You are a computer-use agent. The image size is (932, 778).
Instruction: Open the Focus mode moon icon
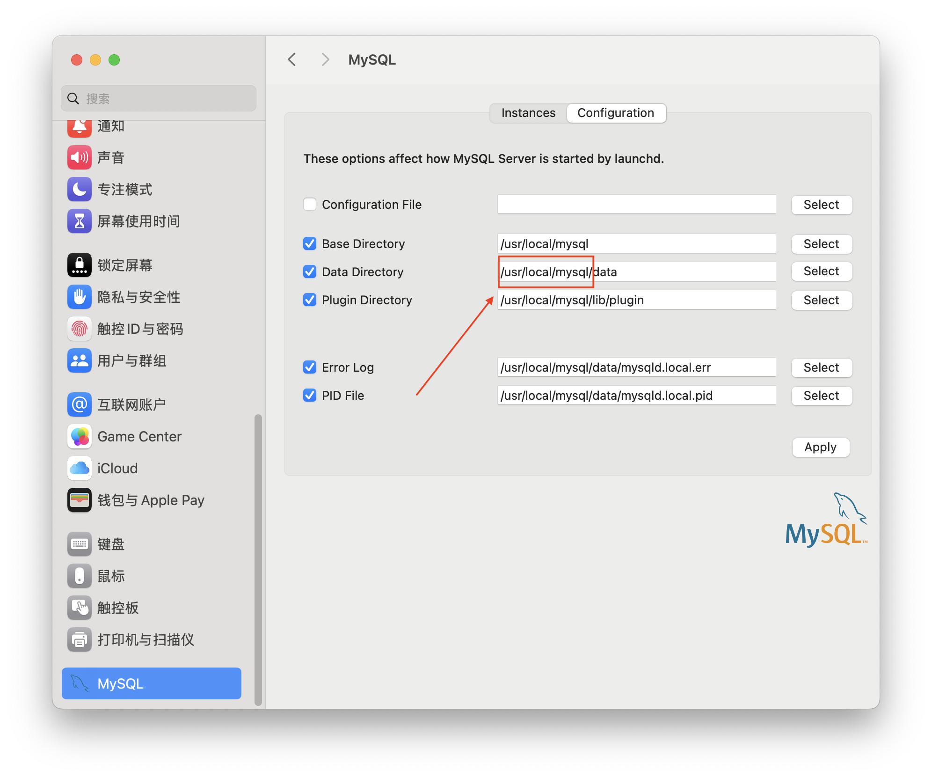[x=80, y=190]
